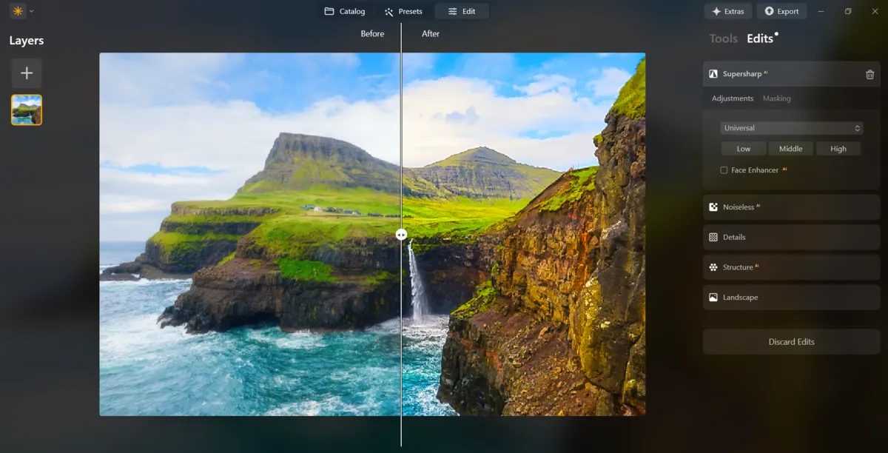Switch to the Masking tab
The width and height of the screenshot is (888, 453).
pos(777,98)
